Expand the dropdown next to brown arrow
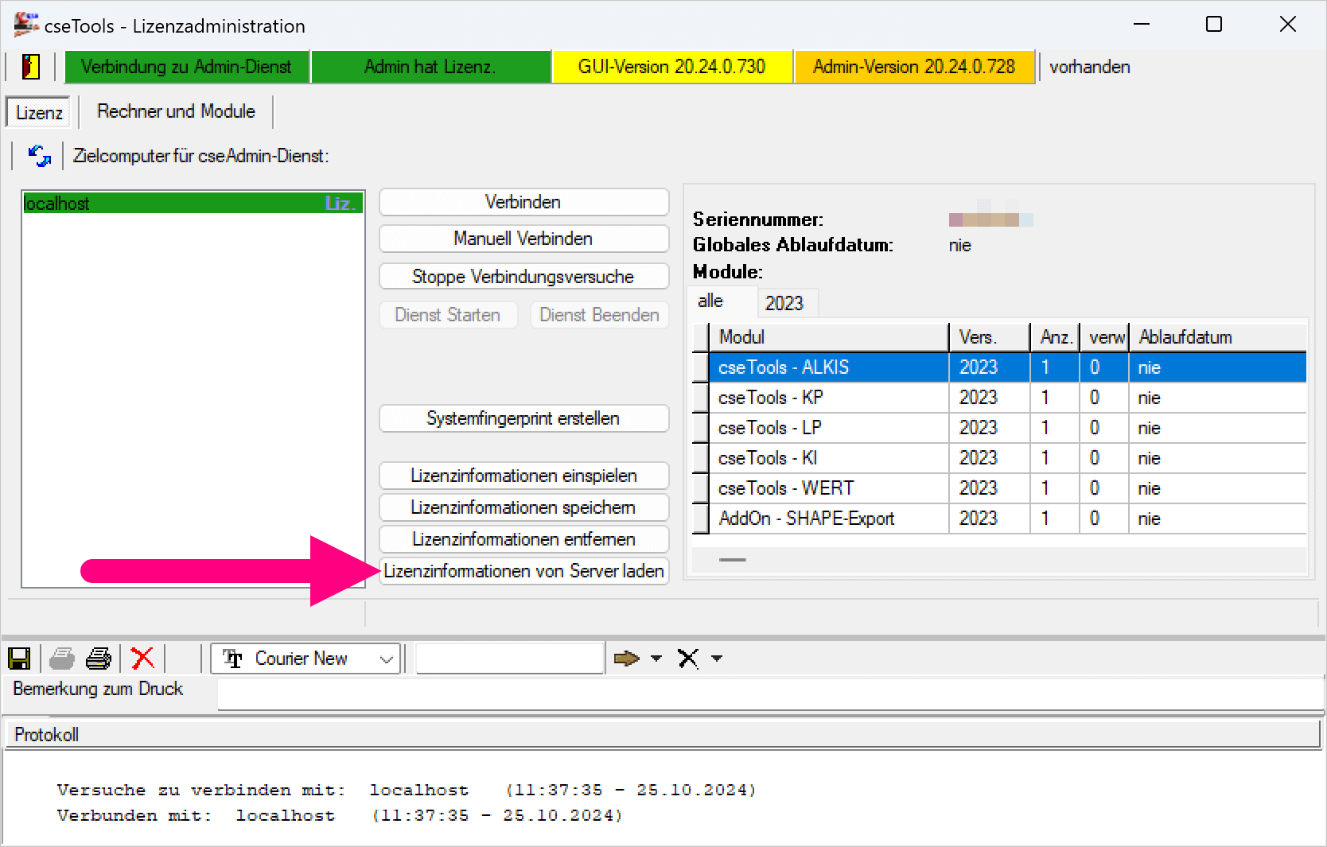 (656, 659)
